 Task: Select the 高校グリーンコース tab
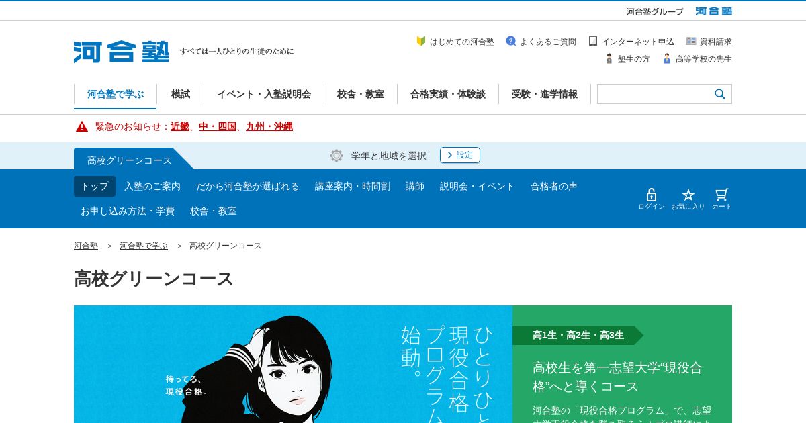pyautogui.click(x=130, y=160)
